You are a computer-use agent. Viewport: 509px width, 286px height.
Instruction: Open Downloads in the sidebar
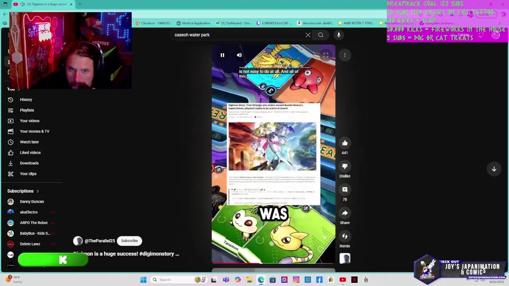[29, 163]
